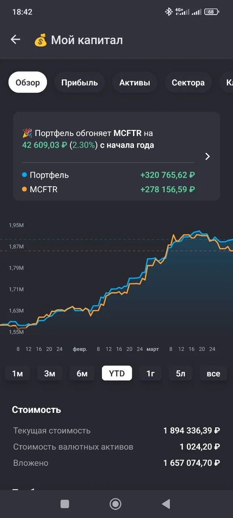Tap the back arrow icon
Image resolution: width=233 pixels, height=518 pixels.
tap(15, 39)
